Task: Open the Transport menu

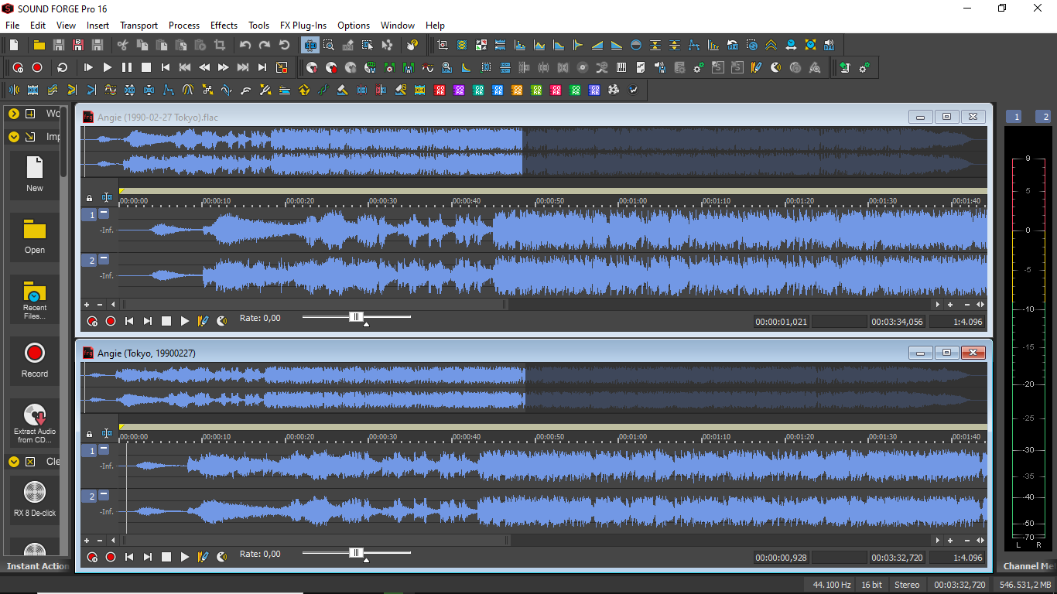Action: [139, 26]
